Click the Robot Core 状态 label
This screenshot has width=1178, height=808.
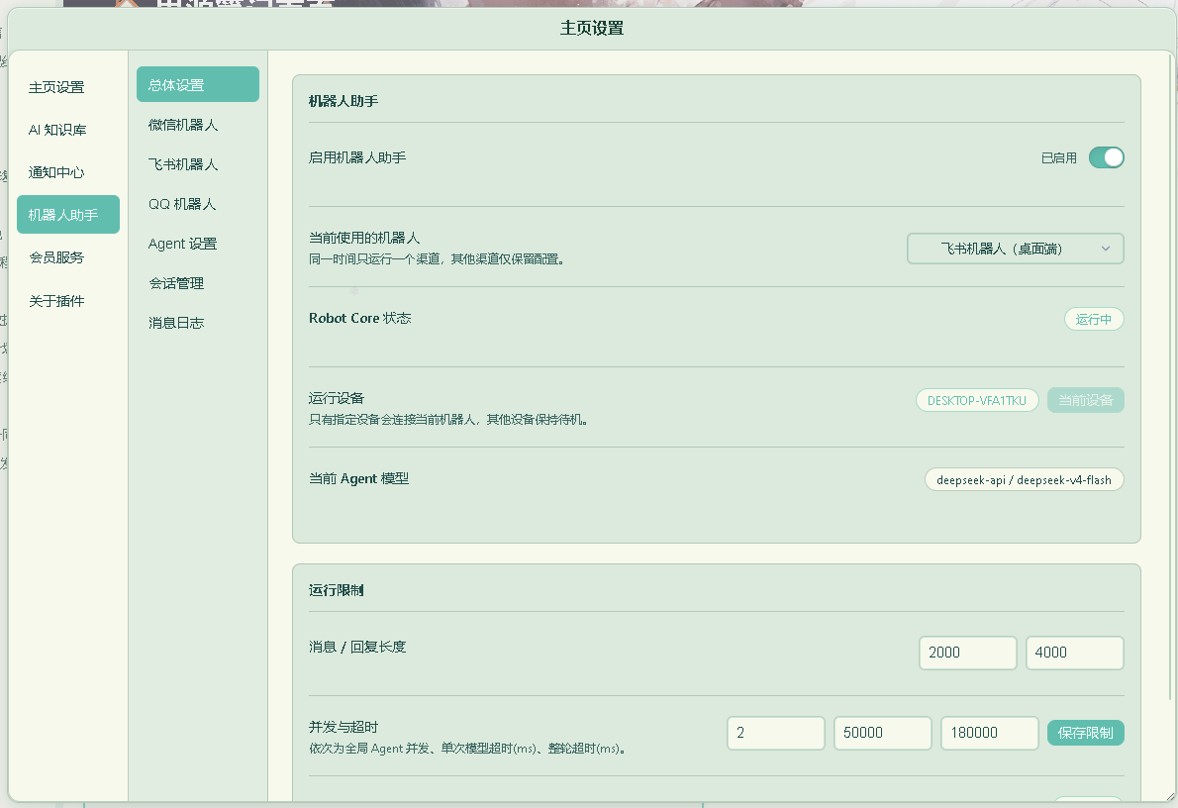pos(360,318)
